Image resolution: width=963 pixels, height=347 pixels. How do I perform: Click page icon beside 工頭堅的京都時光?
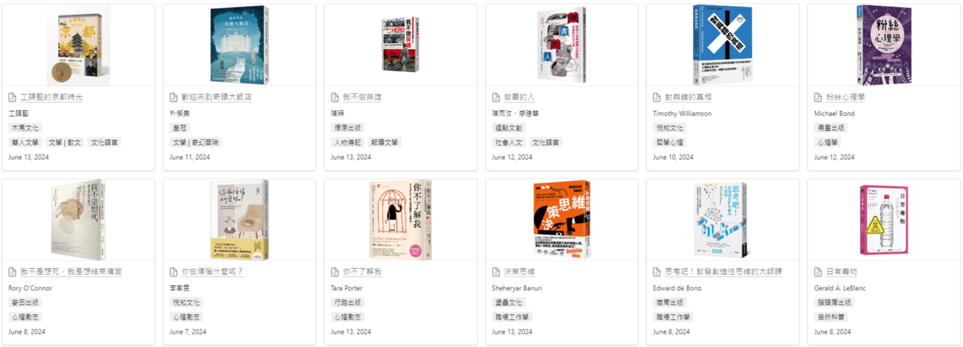[x=12, y=98]
